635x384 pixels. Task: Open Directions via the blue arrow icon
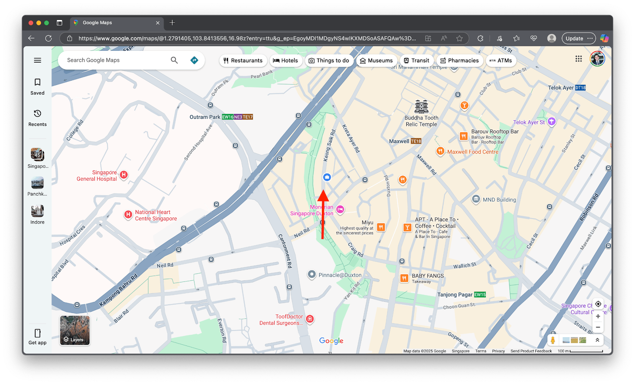pyautogui.click(x=194, y=60)
